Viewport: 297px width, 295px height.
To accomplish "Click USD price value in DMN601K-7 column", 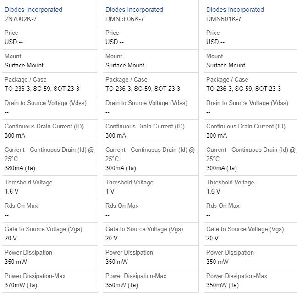I will click(215, 42).
